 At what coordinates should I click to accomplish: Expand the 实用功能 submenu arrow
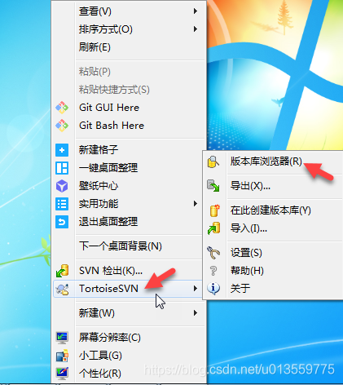pyautogui.click(x=196, y=204)
